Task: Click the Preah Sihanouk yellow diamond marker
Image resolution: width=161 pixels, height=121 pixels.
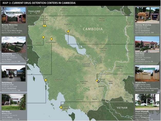Action: [x=61, y=107]
